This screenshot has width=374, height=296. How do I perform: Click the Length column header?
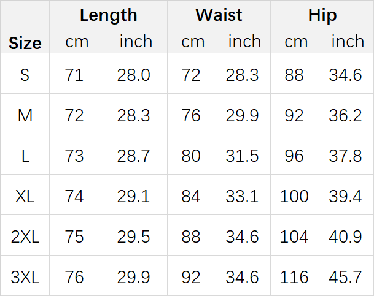click(109, 15)
